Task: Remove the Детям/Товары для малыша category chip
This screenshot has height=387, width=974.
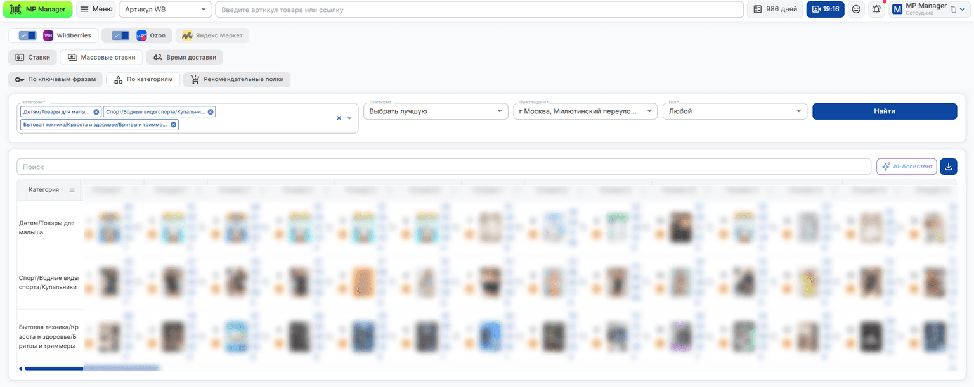Action: coord(96,111)
